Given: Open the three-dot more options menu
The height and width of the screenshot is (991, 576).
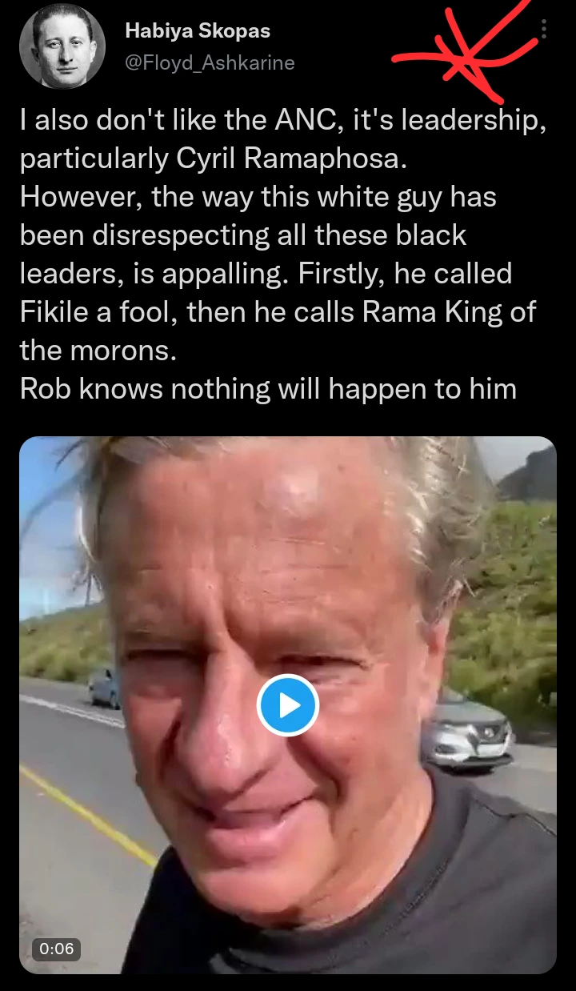Looking at the screenshot, I should click(544, 30).
